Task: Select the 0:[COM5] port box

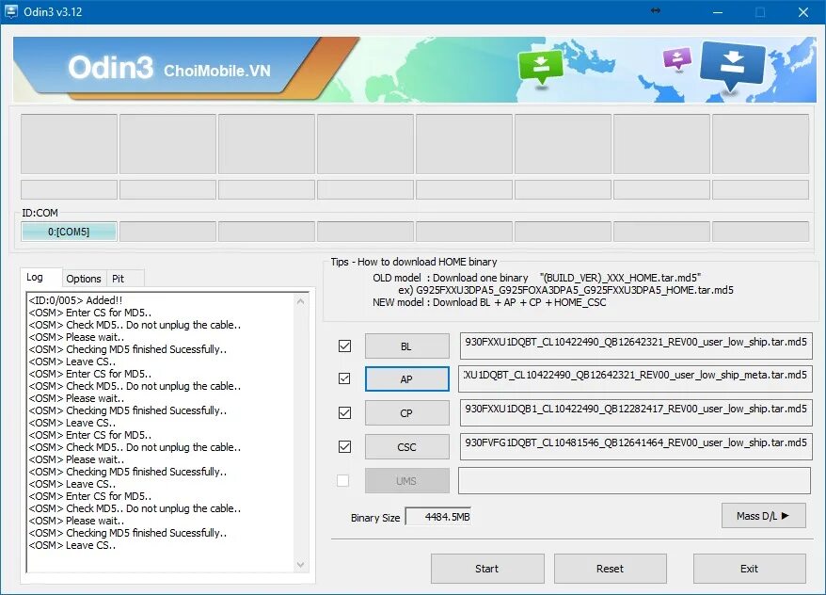Action: [x=69, y=232]
